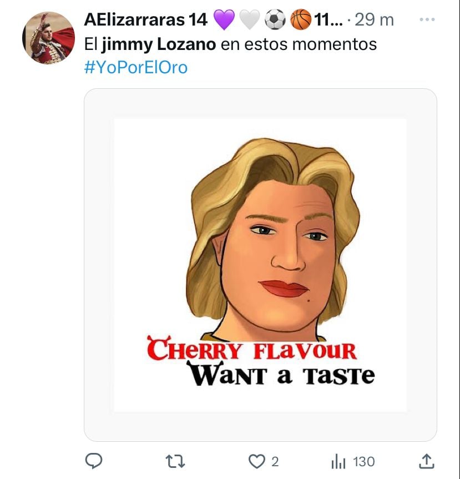The image size is (460, 479).
Task: Click the black "Want a Taste" caption
Action: click(x=281, y=375)
